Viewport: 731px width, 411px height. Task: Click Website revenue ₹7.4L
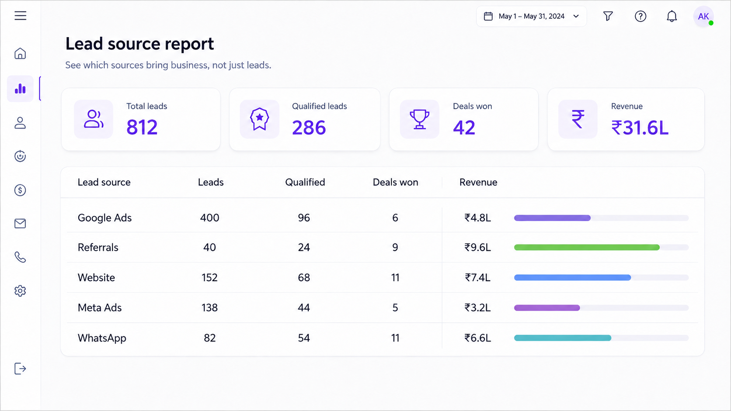pos(477,278)
